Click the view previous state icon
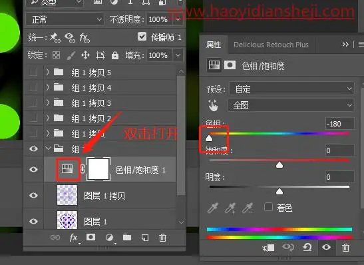Viewport: 364px width, 265px height. coord(288,247)
